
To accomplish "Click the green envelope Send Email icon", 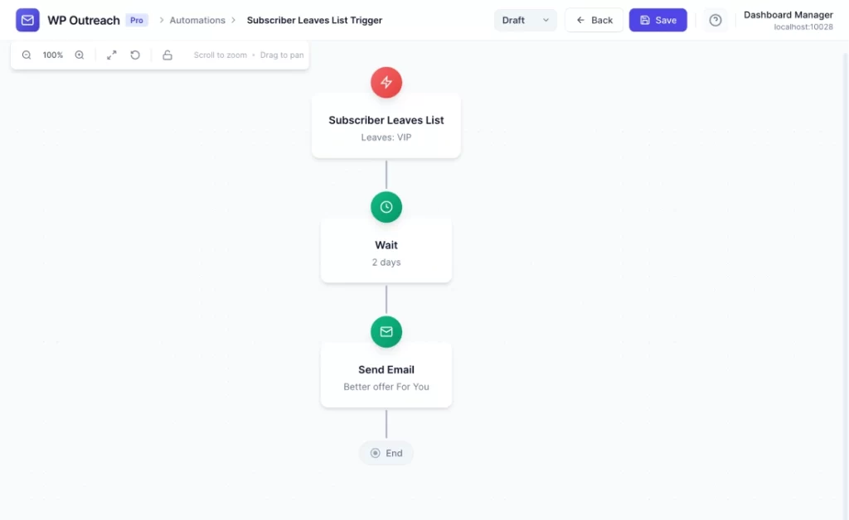I will [x=386, y=331].
